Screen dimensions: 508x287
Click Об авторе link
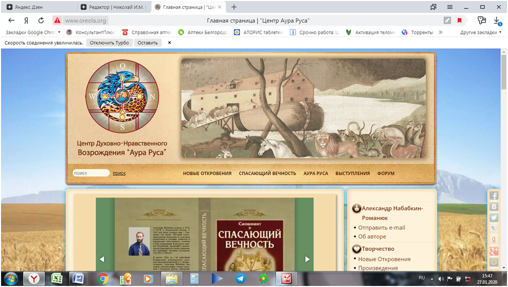click(372, 237)
